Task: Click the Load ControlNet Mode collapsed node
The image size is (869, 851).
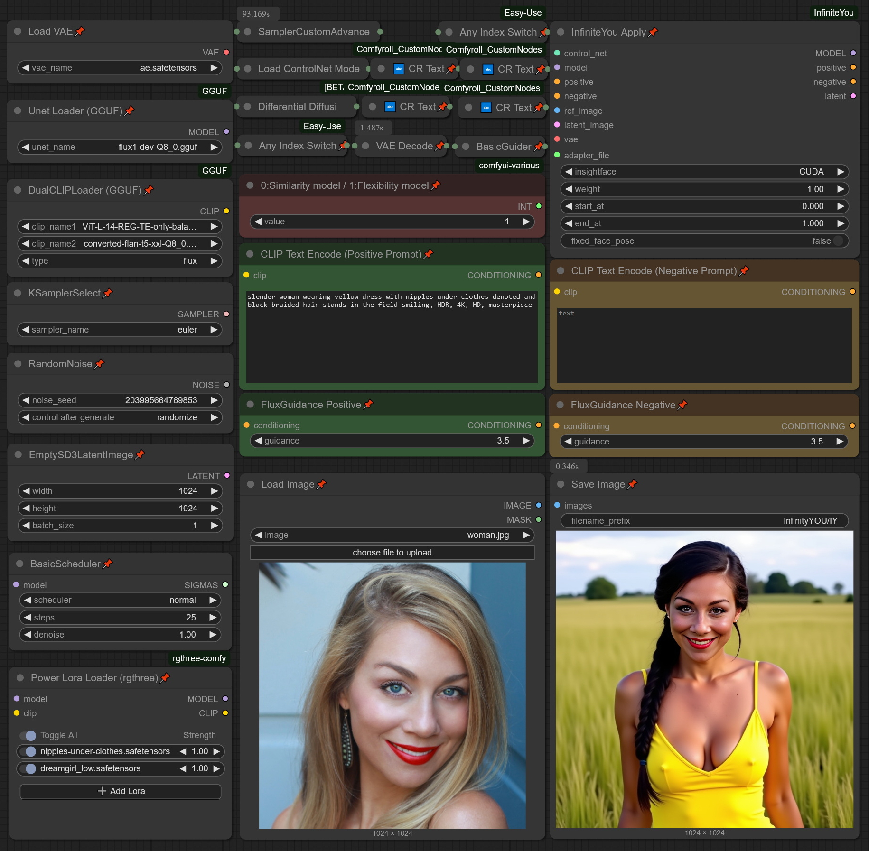Action: 308,69
